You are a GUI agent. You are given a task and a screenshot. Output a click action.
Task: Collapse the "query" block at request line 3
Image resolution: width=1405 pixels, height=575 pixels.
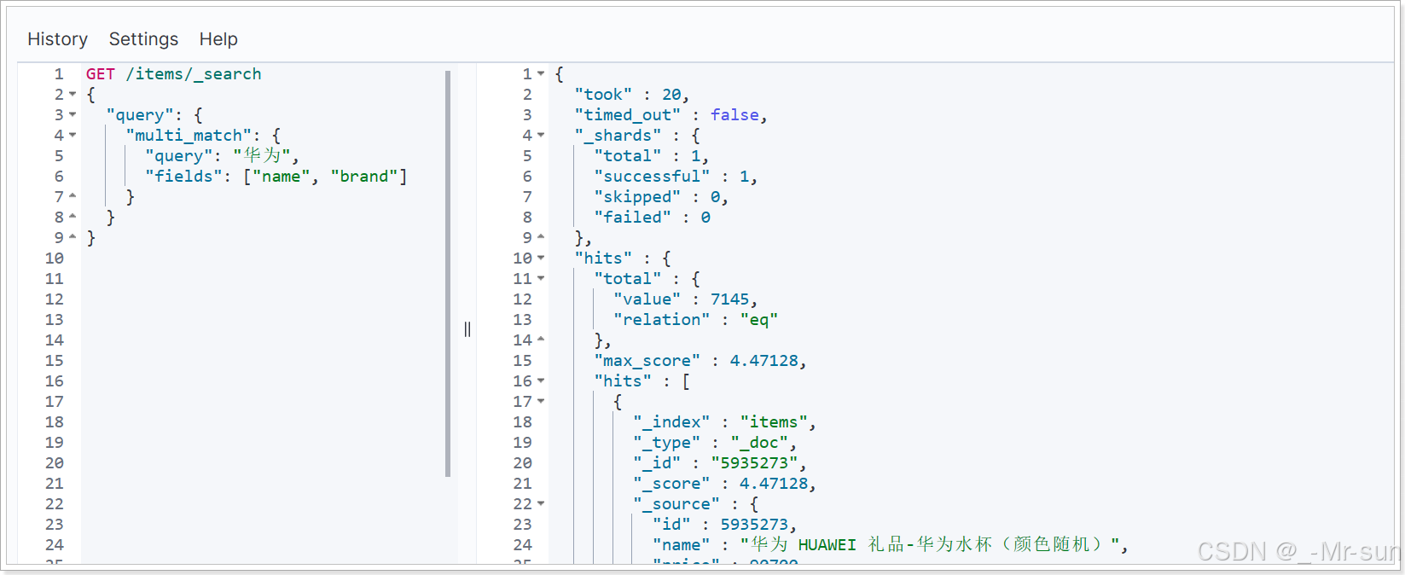click(73, 115)
